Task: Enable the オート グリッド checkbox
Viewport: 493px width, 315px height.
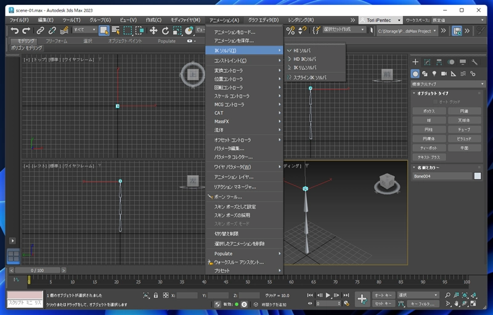Action: point(435,102)
